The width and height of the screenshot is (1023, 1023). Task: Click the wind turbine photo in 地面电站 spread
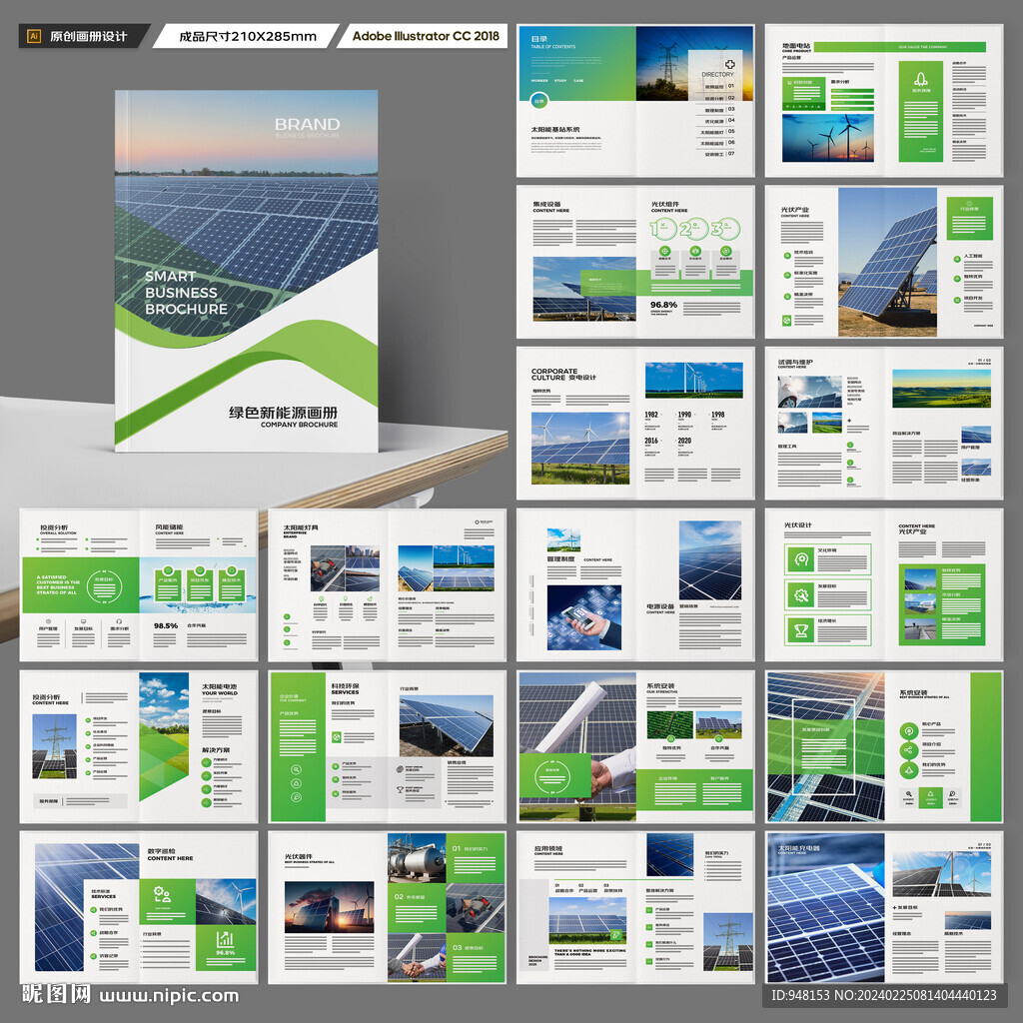tap(827, 138)
